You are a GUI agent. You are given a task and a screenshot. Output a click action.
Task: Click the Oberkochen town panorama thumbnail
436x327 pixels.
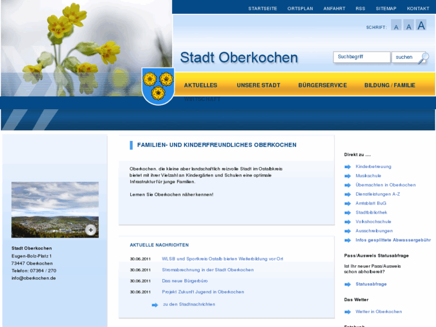point(55,210)
